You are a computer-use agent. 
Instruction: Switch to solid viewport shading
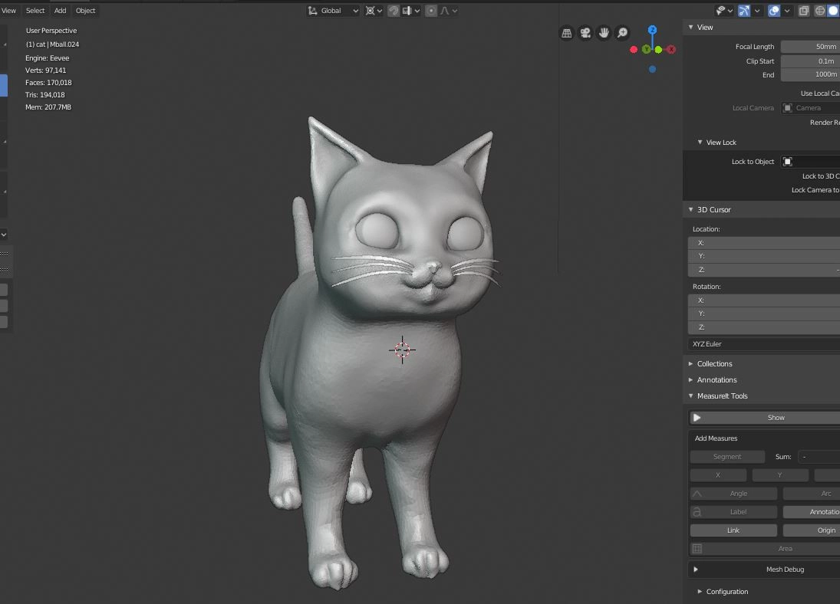pyautogui.click(x=833, y=11)
